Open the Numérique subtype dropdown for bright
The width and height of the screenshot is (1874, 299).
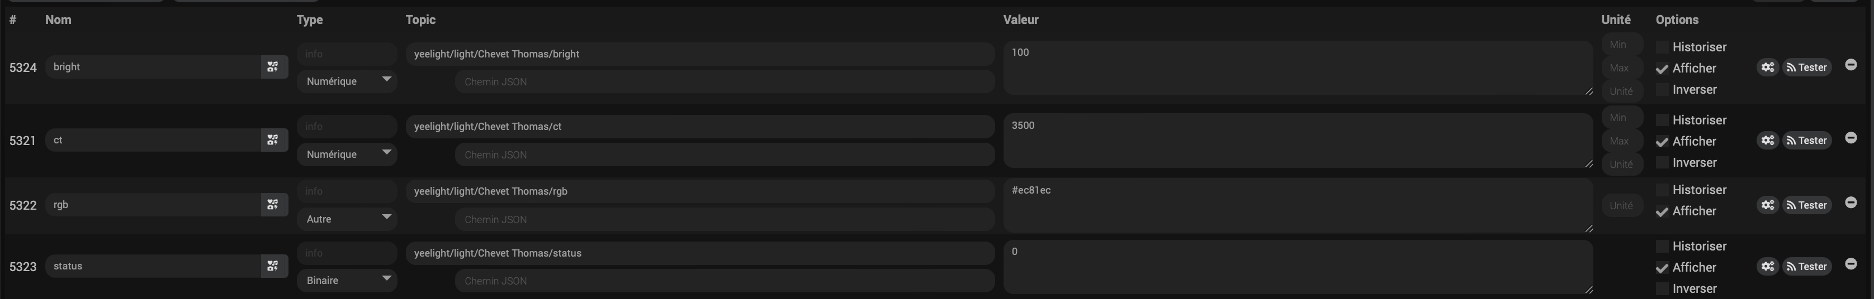click(x=347, y=81)
